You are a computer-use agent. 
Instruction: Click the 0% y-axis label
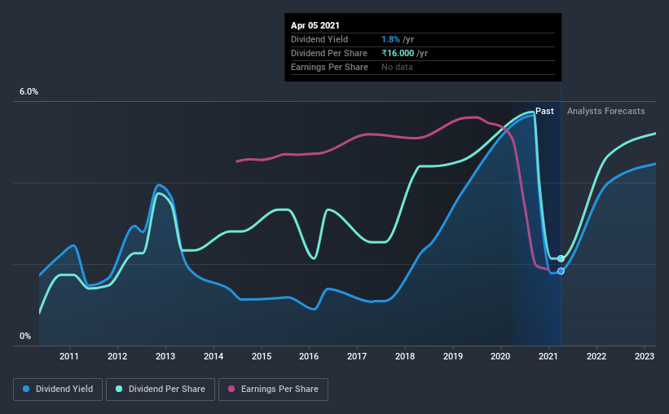25,336
